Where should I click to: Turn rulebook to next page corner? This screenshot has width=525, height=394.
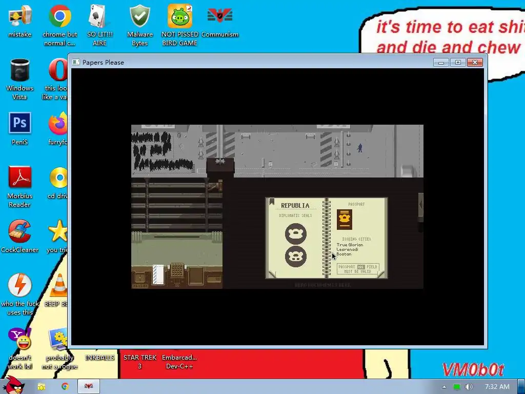381,274
